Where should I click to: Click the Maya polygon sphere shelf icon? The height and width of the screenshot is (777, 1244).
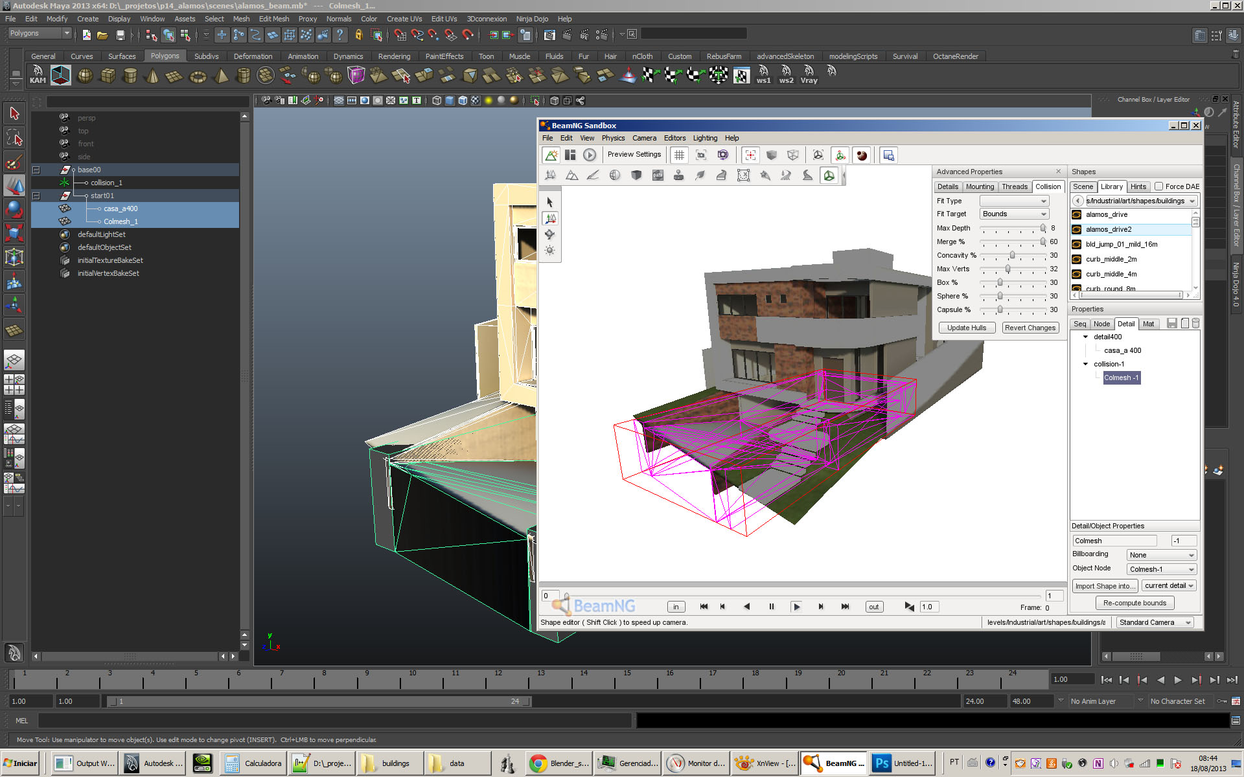click(85, 76)
